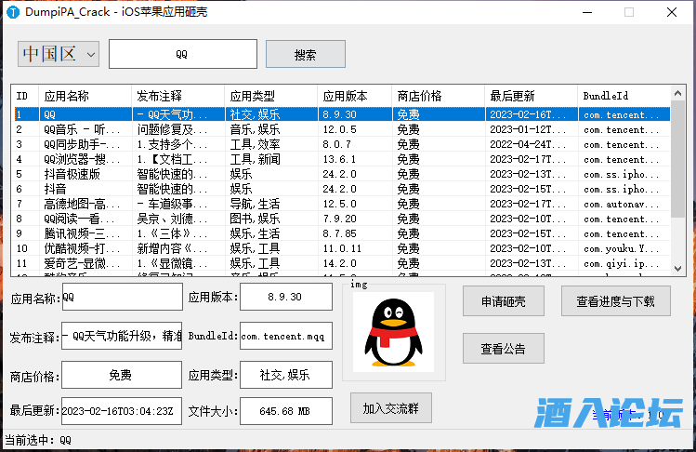696x452 pixels.
Task: Click the 申请砸壳 button
Action: 504,301
